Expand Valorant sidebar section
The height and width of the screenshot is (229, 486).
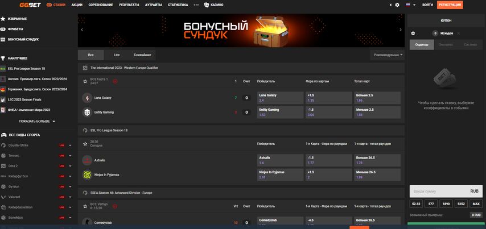[70, 197]
